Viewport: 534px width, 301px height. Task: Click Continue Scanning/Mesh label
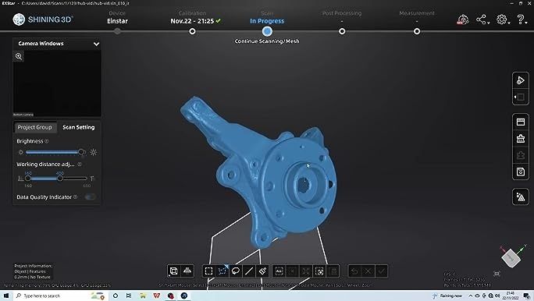[267, 41]
